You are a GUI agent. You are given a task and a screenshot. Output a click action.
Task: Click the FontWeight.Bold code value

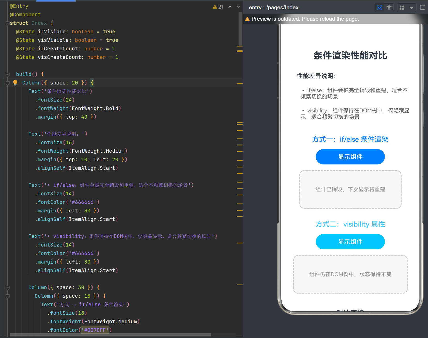95,108
